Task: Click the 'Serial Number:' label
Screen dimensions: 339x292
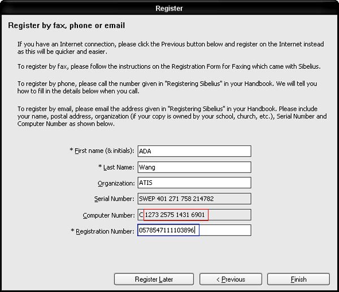Action: [x=114, y=199]
